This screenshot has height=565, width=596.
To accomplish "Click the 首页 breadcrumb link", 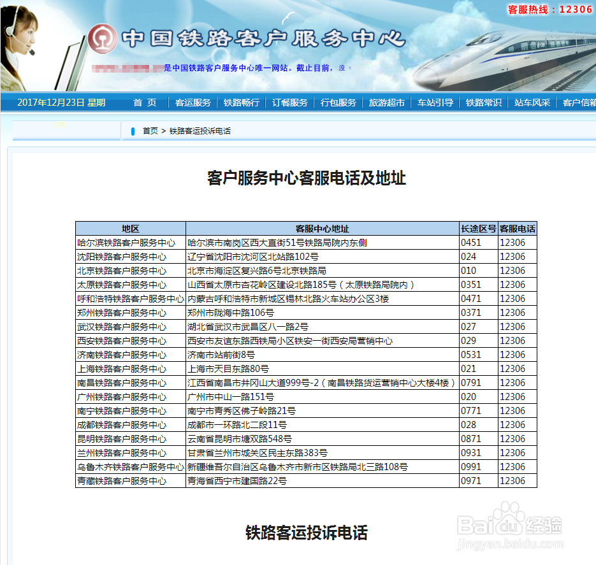I will click(x=150, y=131).
